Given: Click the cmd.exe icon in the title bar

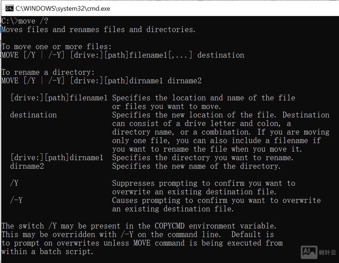Looking at the screenshot, I should coord(9,8).
